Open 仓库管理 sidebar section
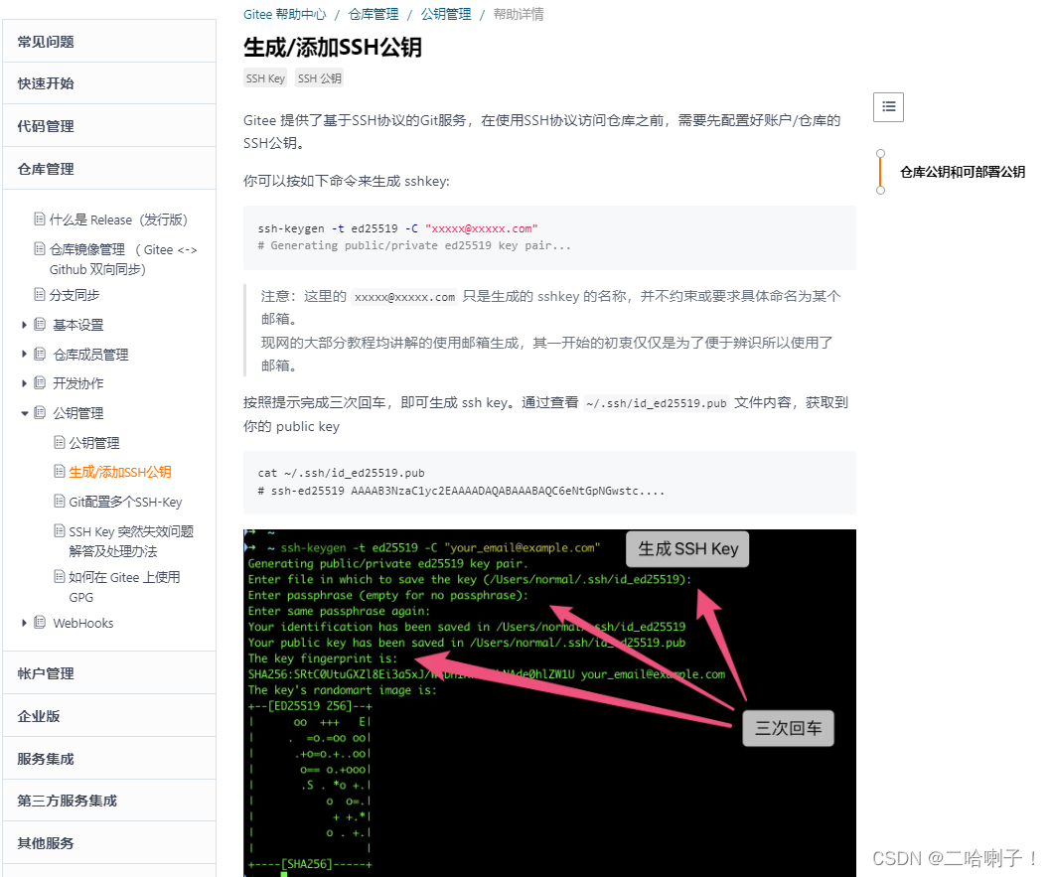Viewport: 1050px width, 877px height. pyautogui.click(x=109, y=169)
